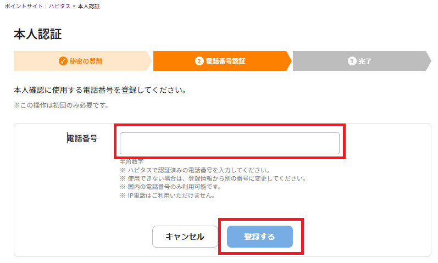Screen dimensions: 438x263
Task: Click the 電話番号を登録してください instruction text
Action: (100, 89)
